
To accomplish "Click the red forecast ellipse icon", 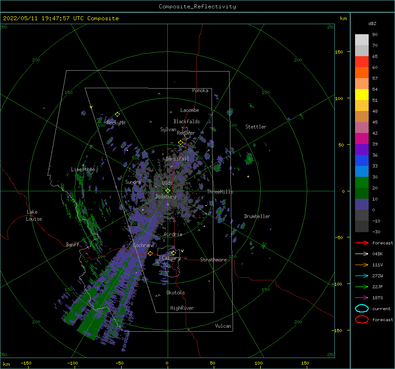I will click(362, 319).
